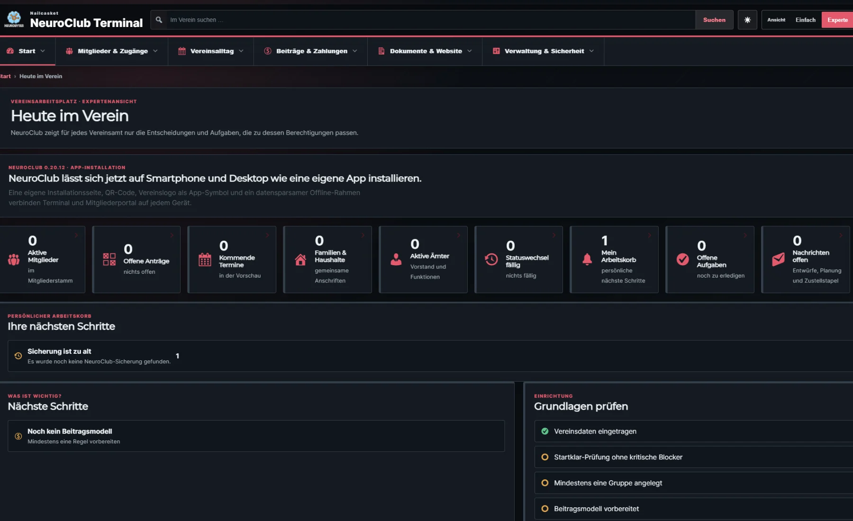This screenshot has width=853, height=521.
Task: Expand the Start dropdown chevron
Action: (x=43, y=51)
